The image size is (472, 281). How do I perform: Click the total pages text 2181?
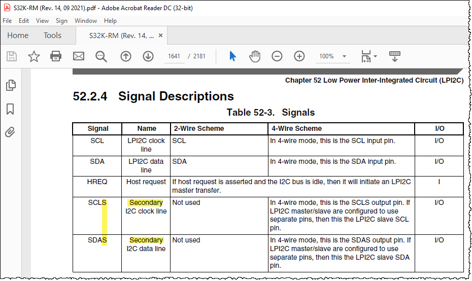coord(199,56)
